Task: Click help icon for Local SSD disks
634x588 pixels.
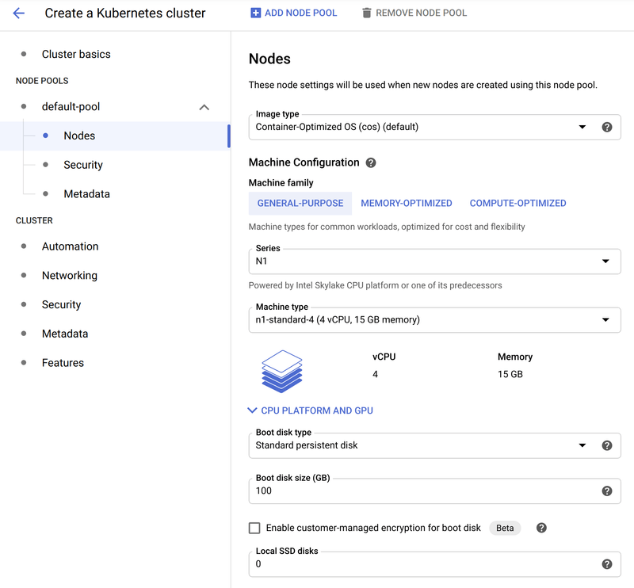Action: 607,564
